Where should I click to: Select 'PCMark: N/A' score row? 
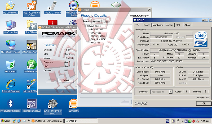(x=97, y=29)
